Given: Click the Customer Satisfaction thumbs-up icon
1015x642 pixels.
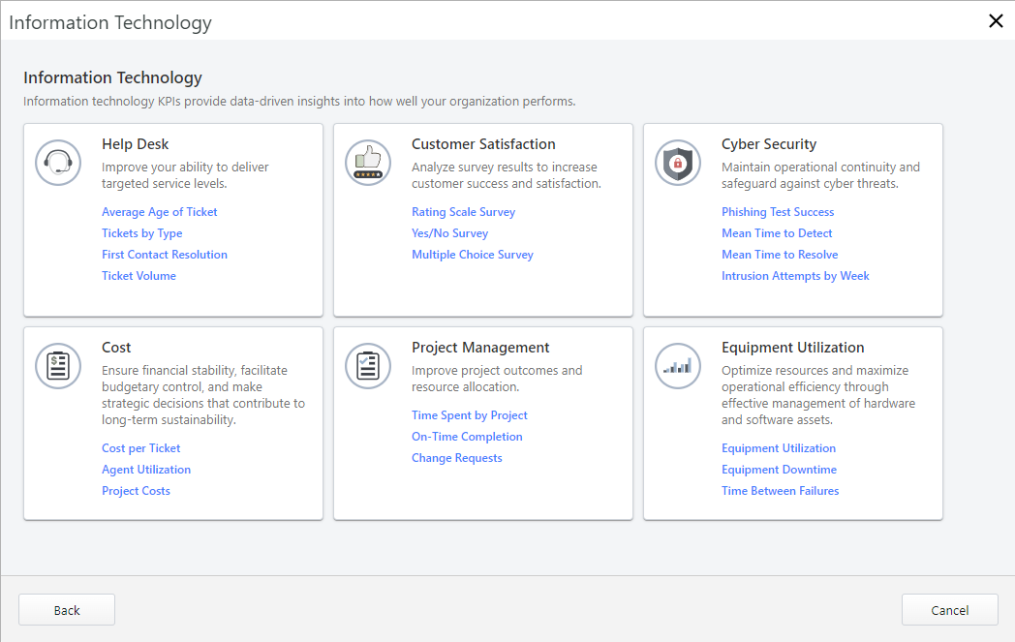Looking at the screenshot, I should [368, 163].
